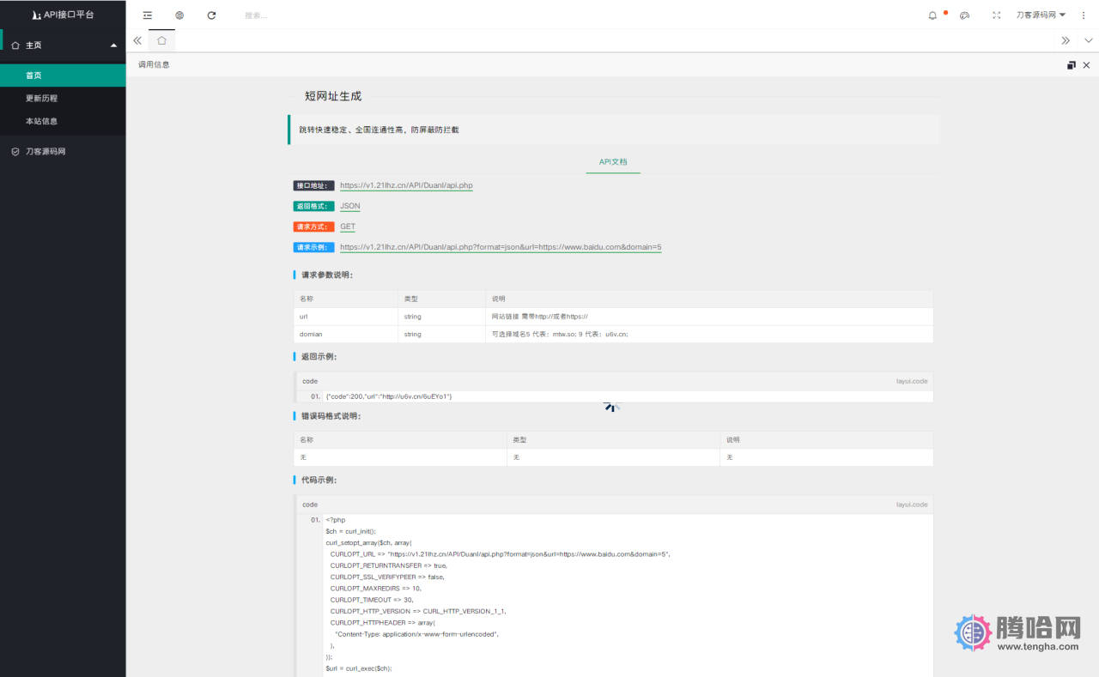Open 更新历程 in the sidebar
This screenshot has width=1099, height=677.
[x=63, y=99]
